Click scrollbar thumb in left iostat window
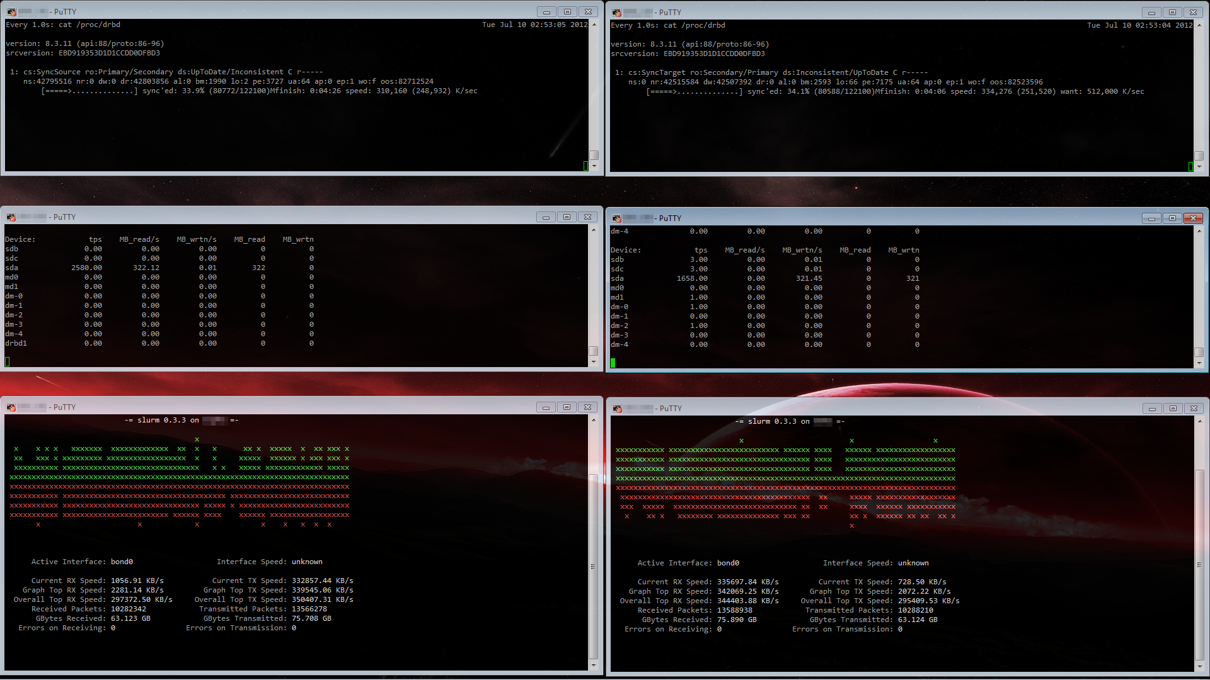Image resolution: width=1210 pixels, height=680 pixels. pyautogui.click(x=593, y=351)
